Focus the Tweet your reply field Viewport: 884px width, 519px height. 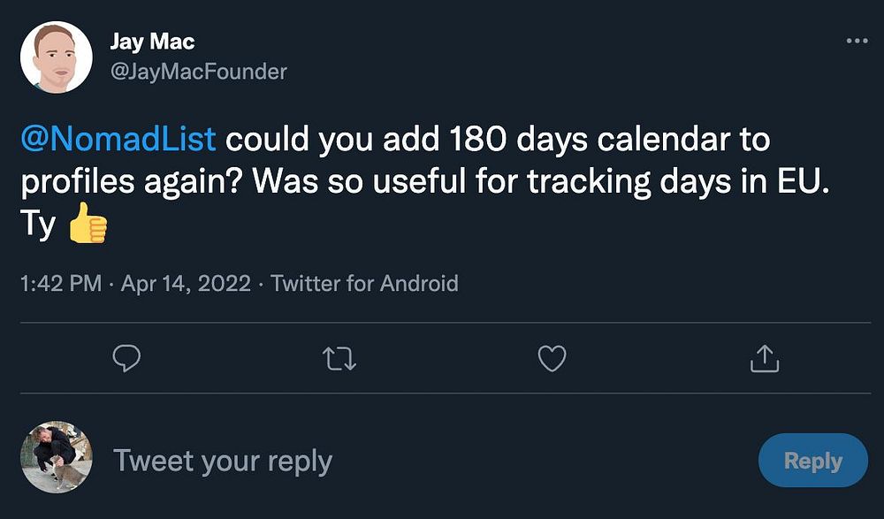[x=223, y=461]
